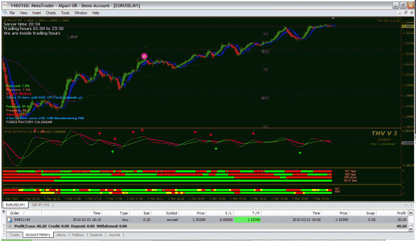Click the 'THV V 3' system label
Screen dimensions: 416x241
384,133
